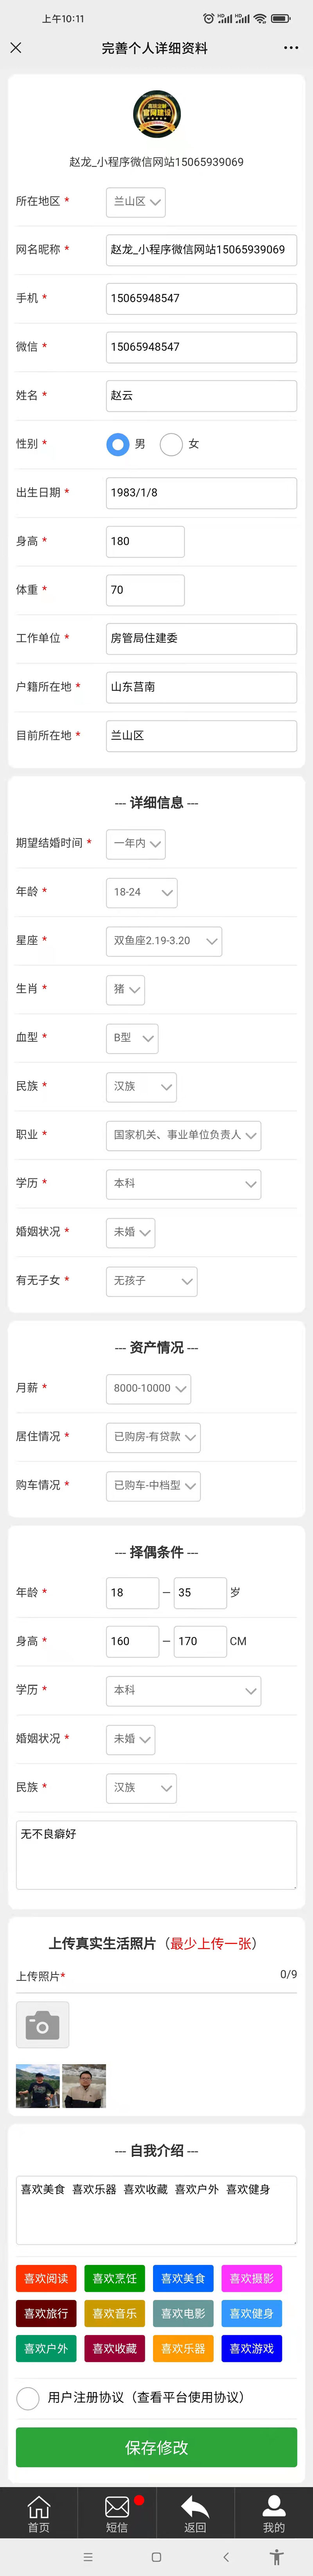Click the green 保存修改 button
Image resolution: width=313 pixels, height=2576 pixels.
156,2447
